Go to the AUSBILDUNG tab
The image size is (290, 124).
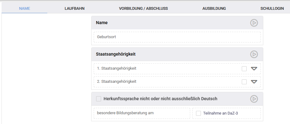(x=214, y=9)
